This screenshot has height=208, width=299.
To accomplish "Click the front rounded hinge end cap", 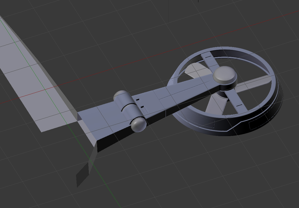I will (138, 125).
